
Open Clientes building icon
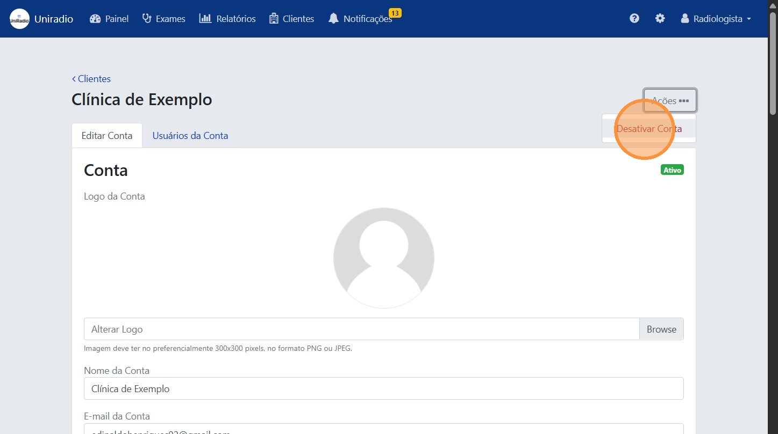[274, 19]
